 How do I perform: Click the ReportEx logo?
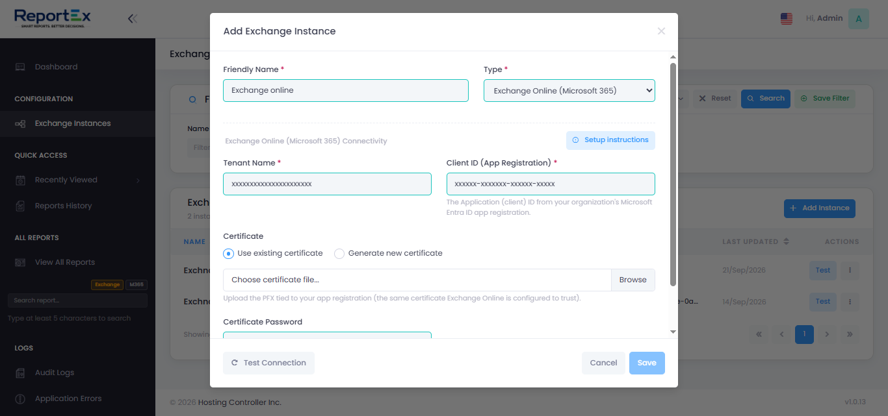53,18
